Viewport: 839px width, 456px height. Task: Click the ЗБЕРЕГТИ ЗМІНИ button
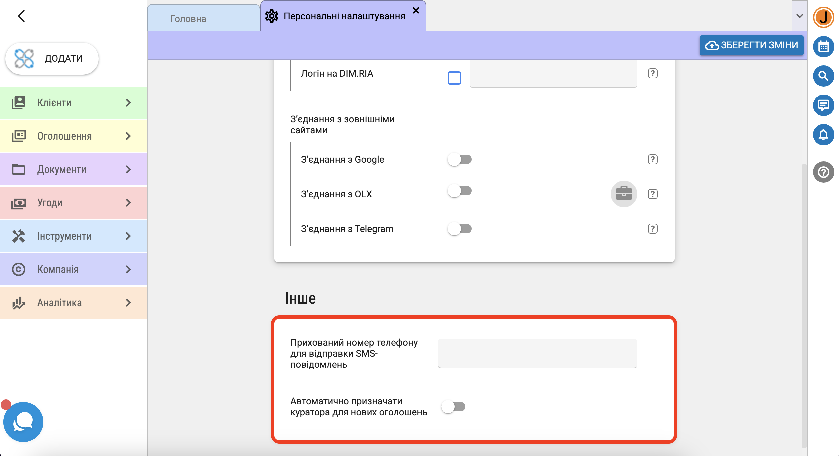point(751,45)
